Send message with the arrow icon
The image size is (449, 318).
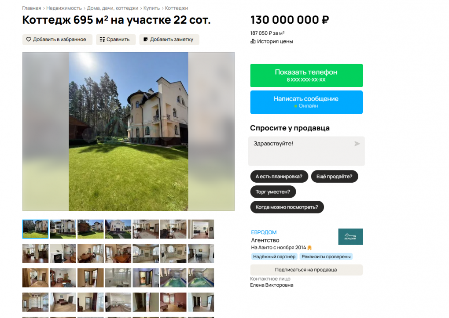pyautogui.click(x=357, y=144)
